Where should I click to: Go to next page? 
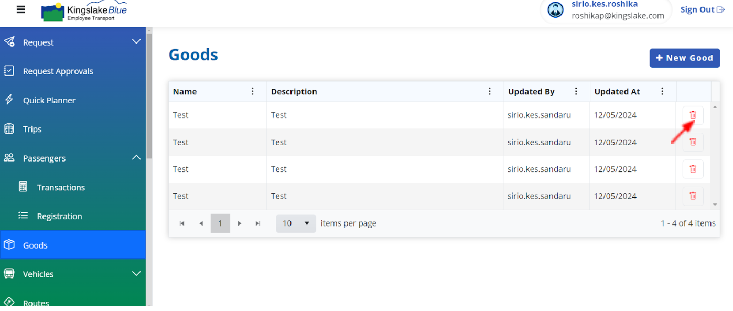[x=240, y=223]
